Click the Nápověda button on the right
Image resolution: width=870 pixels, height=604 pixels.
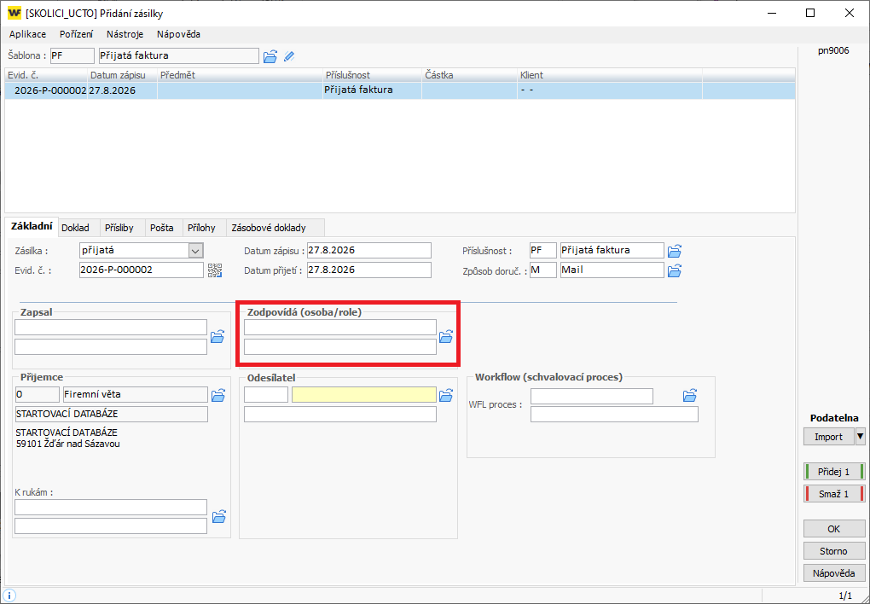(834, 573)
